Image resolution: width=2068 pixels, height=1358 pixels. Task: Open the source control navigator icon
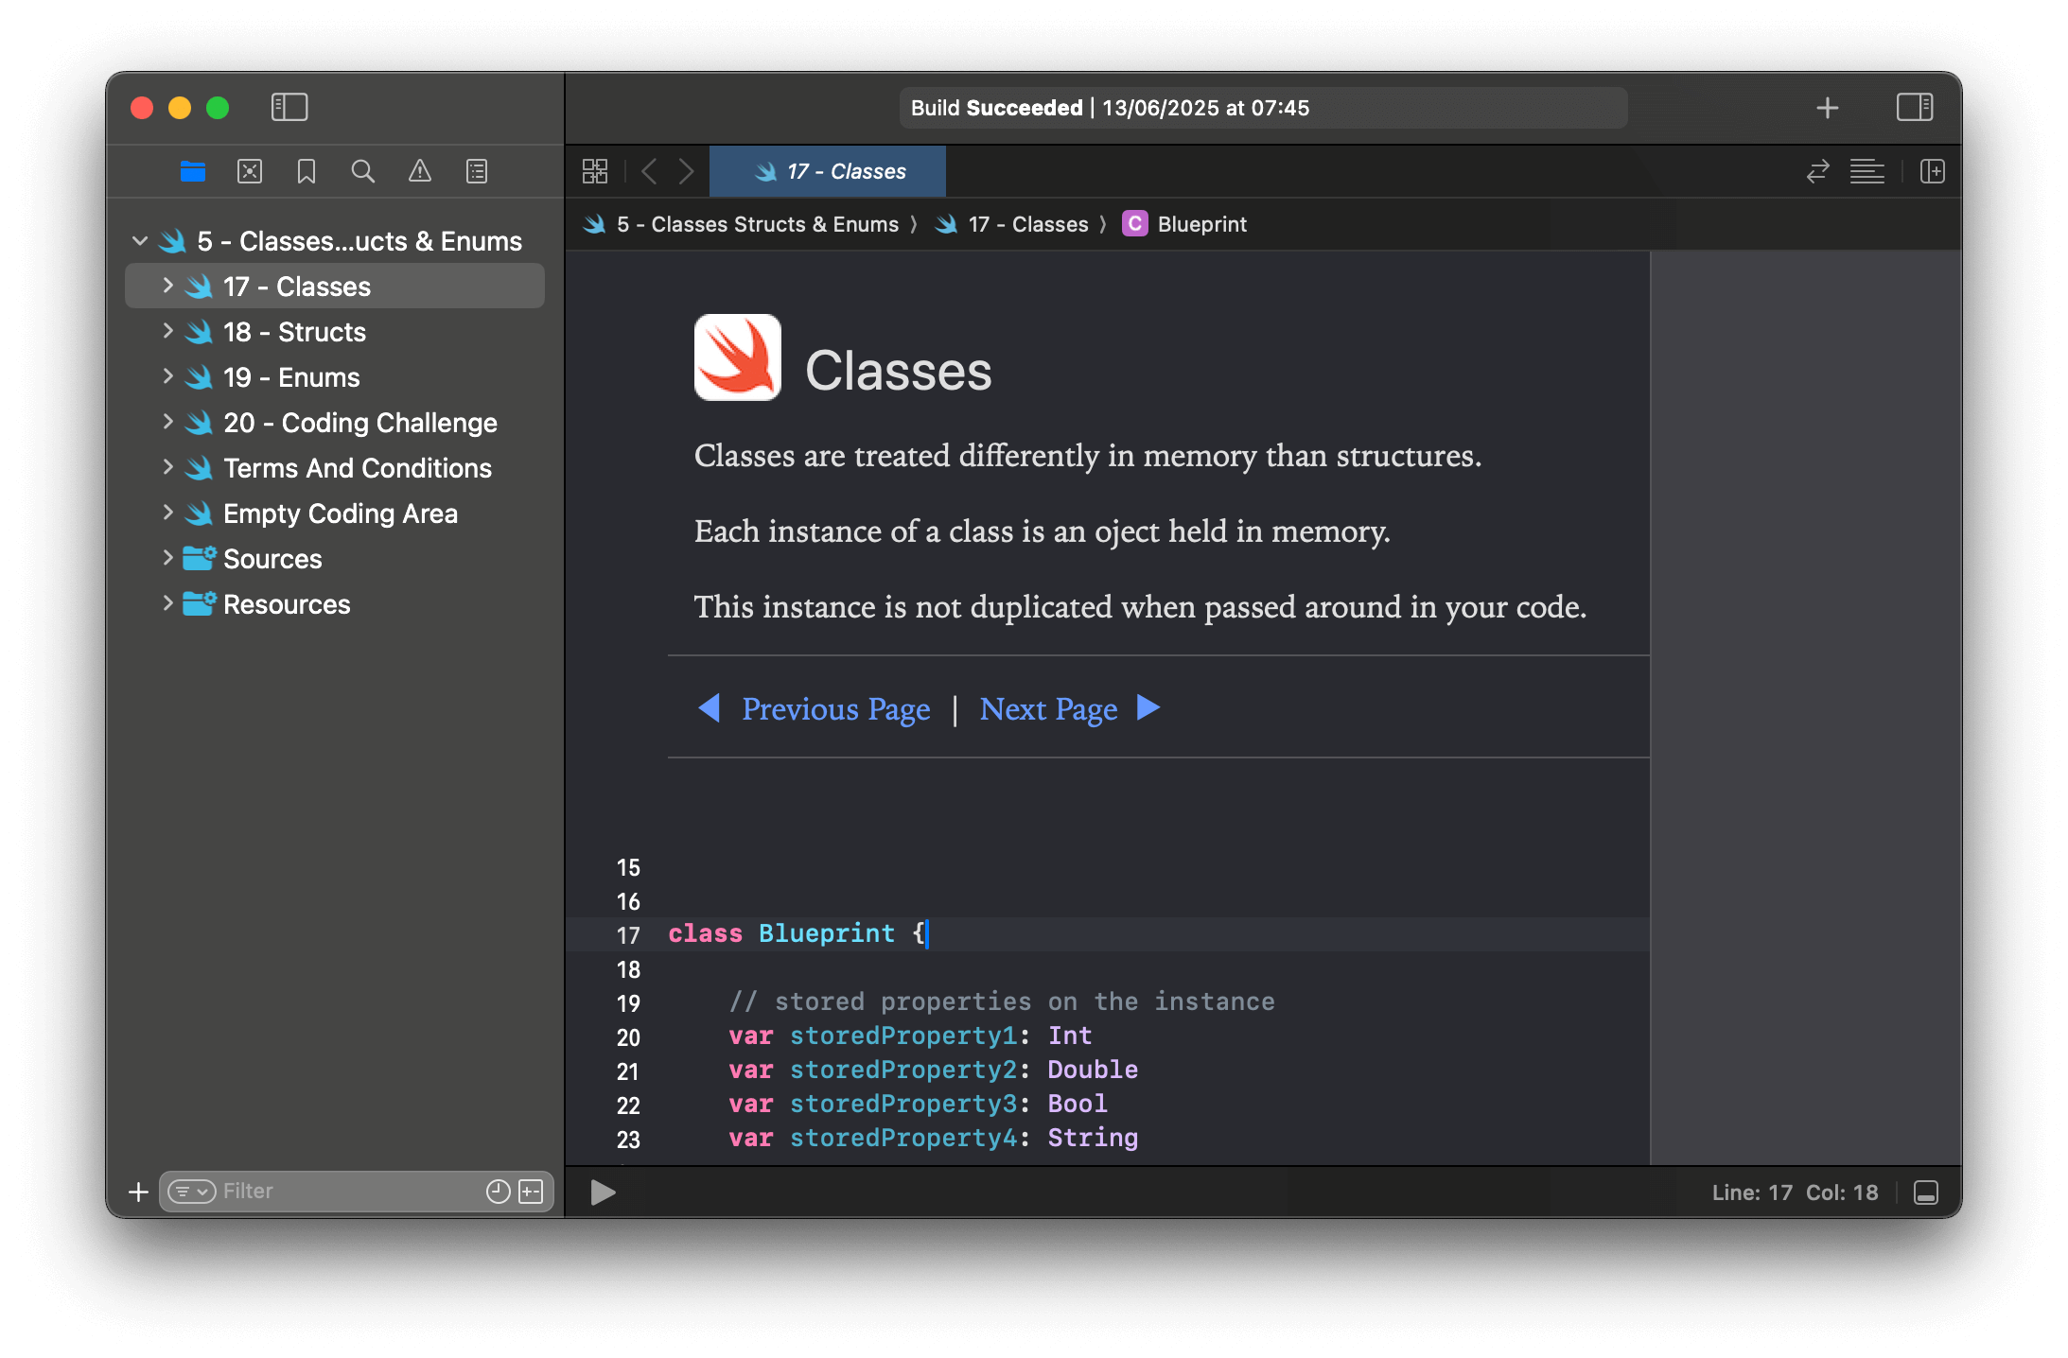coord(250,171)
